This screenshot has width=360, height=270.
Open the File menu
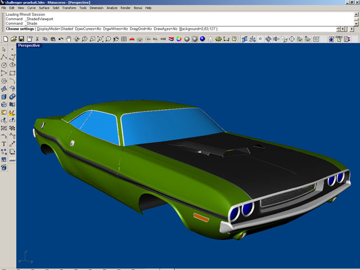pyautogui.click(x=4, y=8)
